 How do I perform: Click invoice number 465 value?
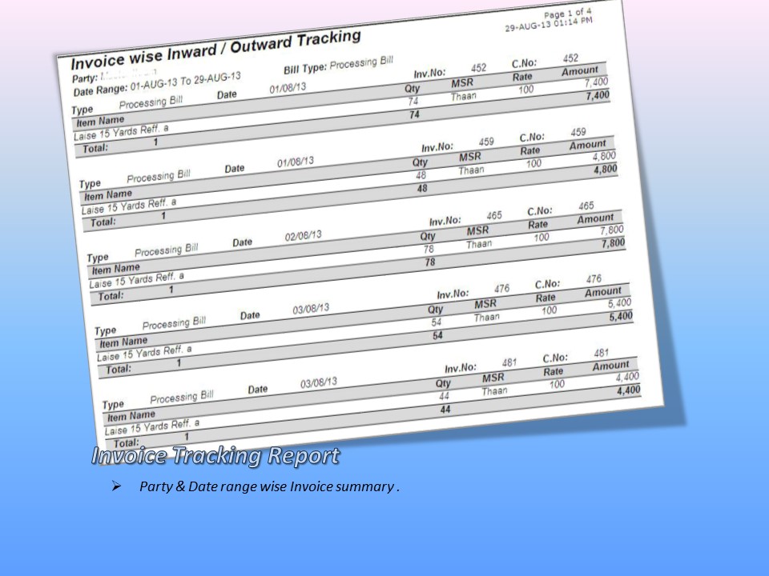click(493, 216)
